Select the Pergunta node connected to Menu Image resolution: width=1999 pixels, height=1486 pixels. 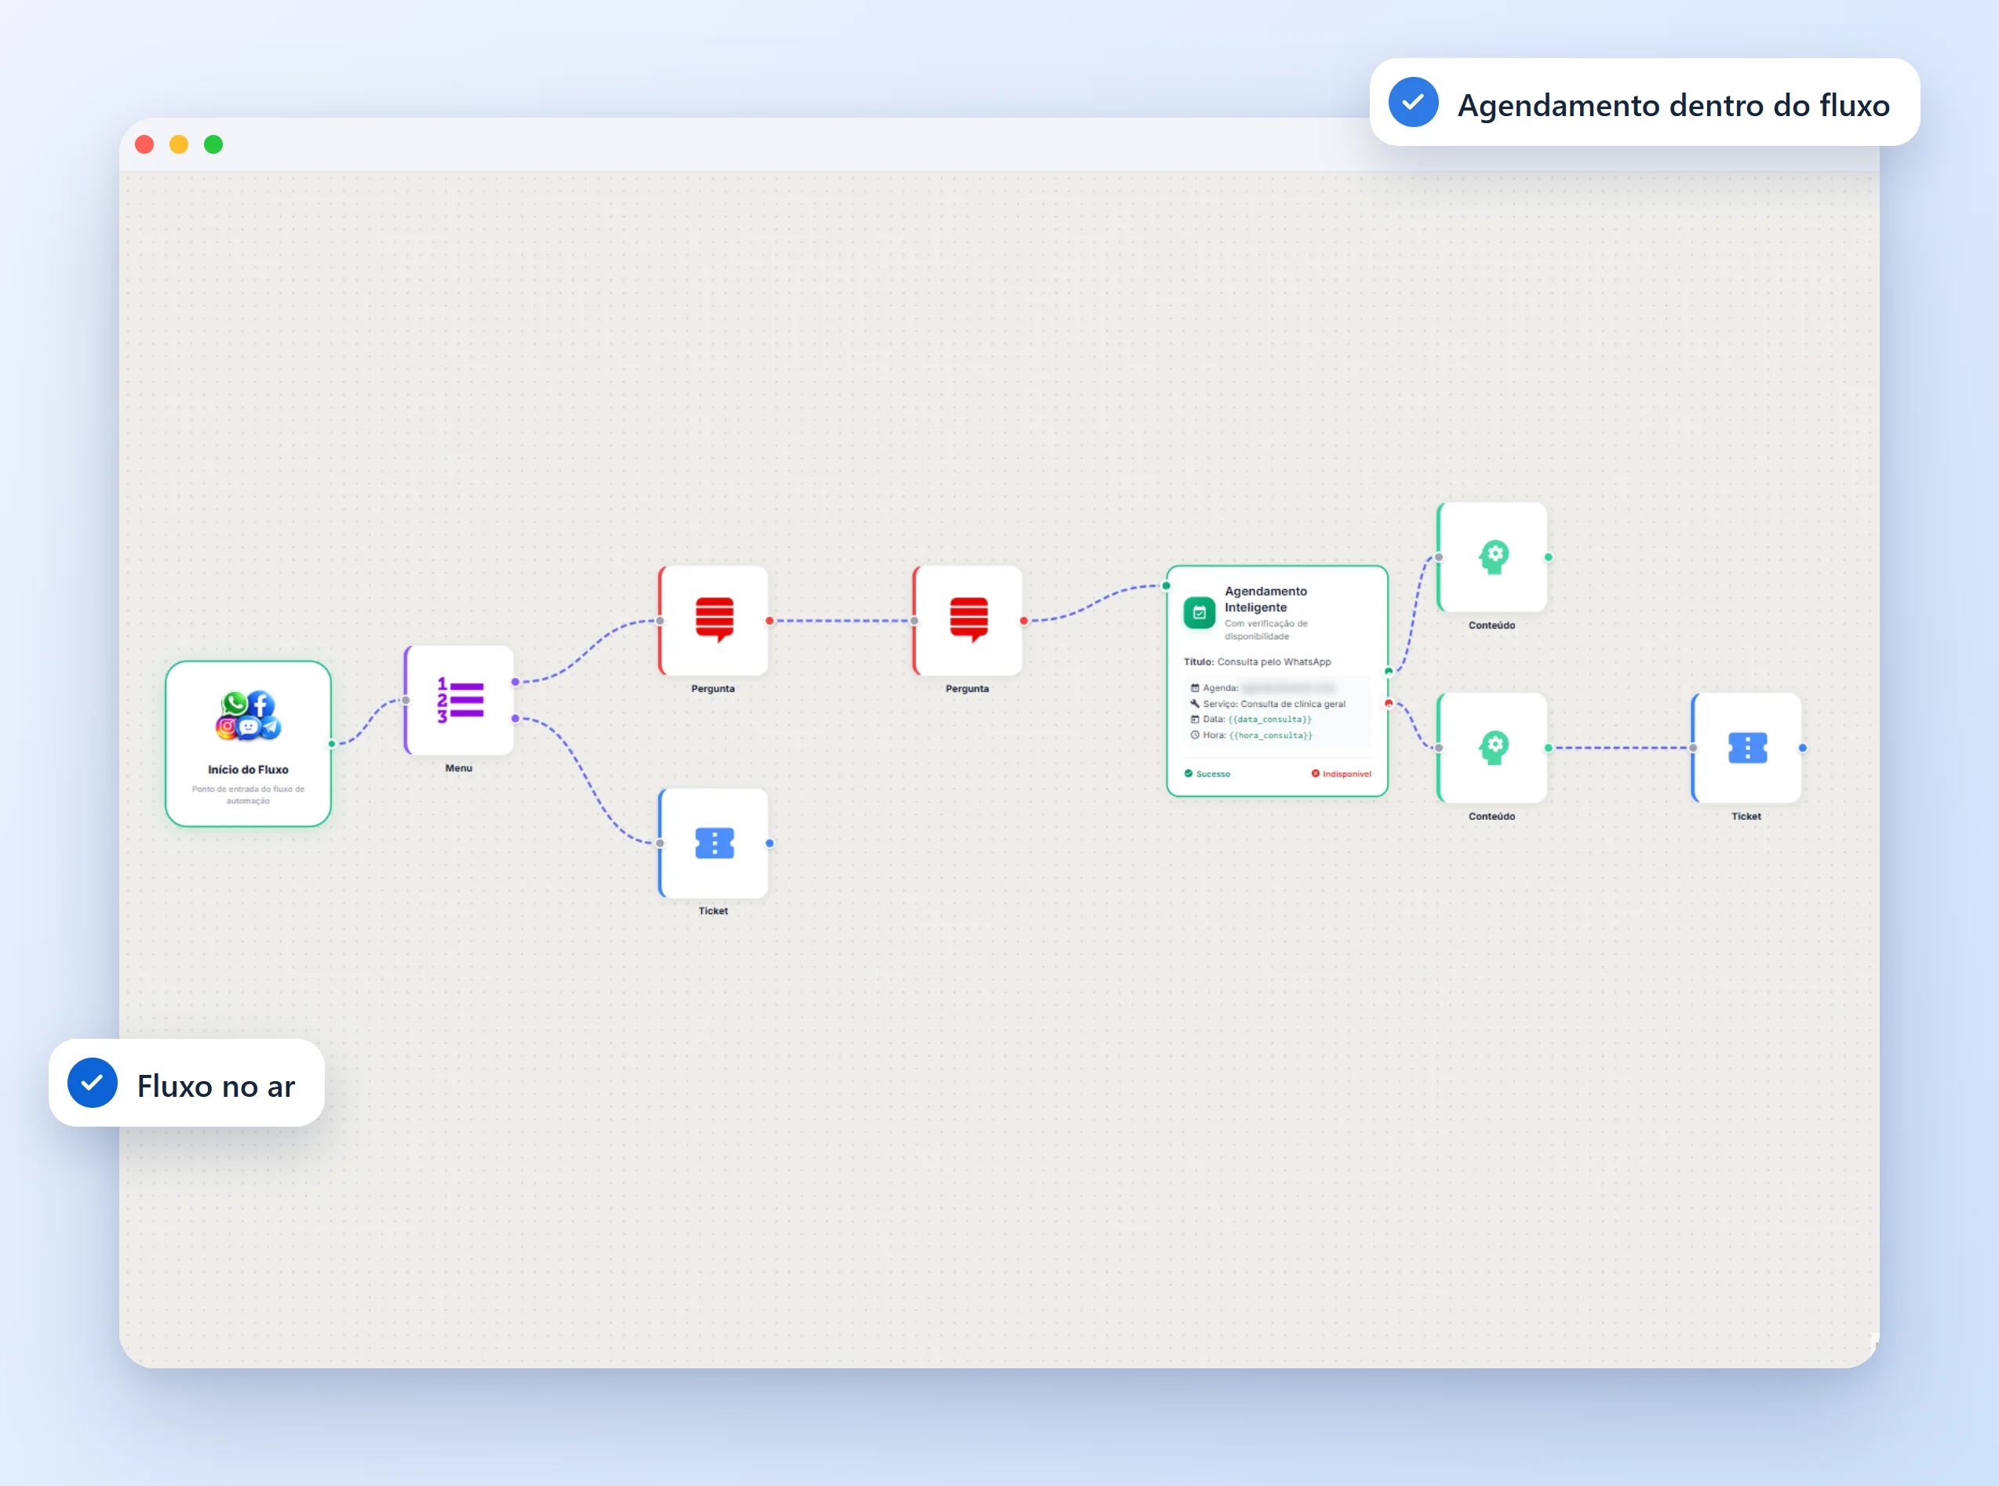713,621
